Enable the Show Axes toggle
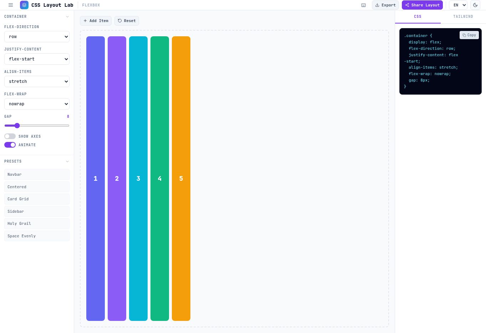Screen dimensions: 486x333 tap(10, 136)
